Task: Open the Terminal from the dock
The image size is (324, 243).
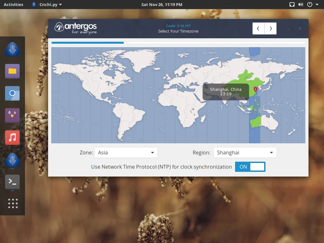Action: pos(12,182)
